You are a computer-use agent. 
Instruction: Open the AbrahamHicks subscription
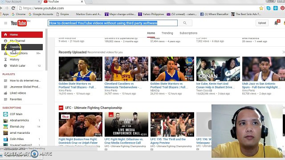tap(22, 120)
